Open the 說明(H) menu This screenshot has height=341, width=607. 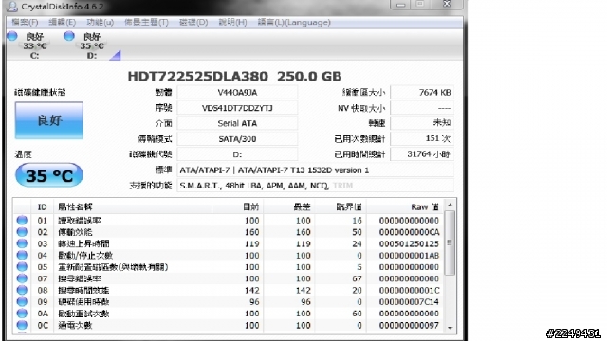pyautogui.click(x=232, y=22)
